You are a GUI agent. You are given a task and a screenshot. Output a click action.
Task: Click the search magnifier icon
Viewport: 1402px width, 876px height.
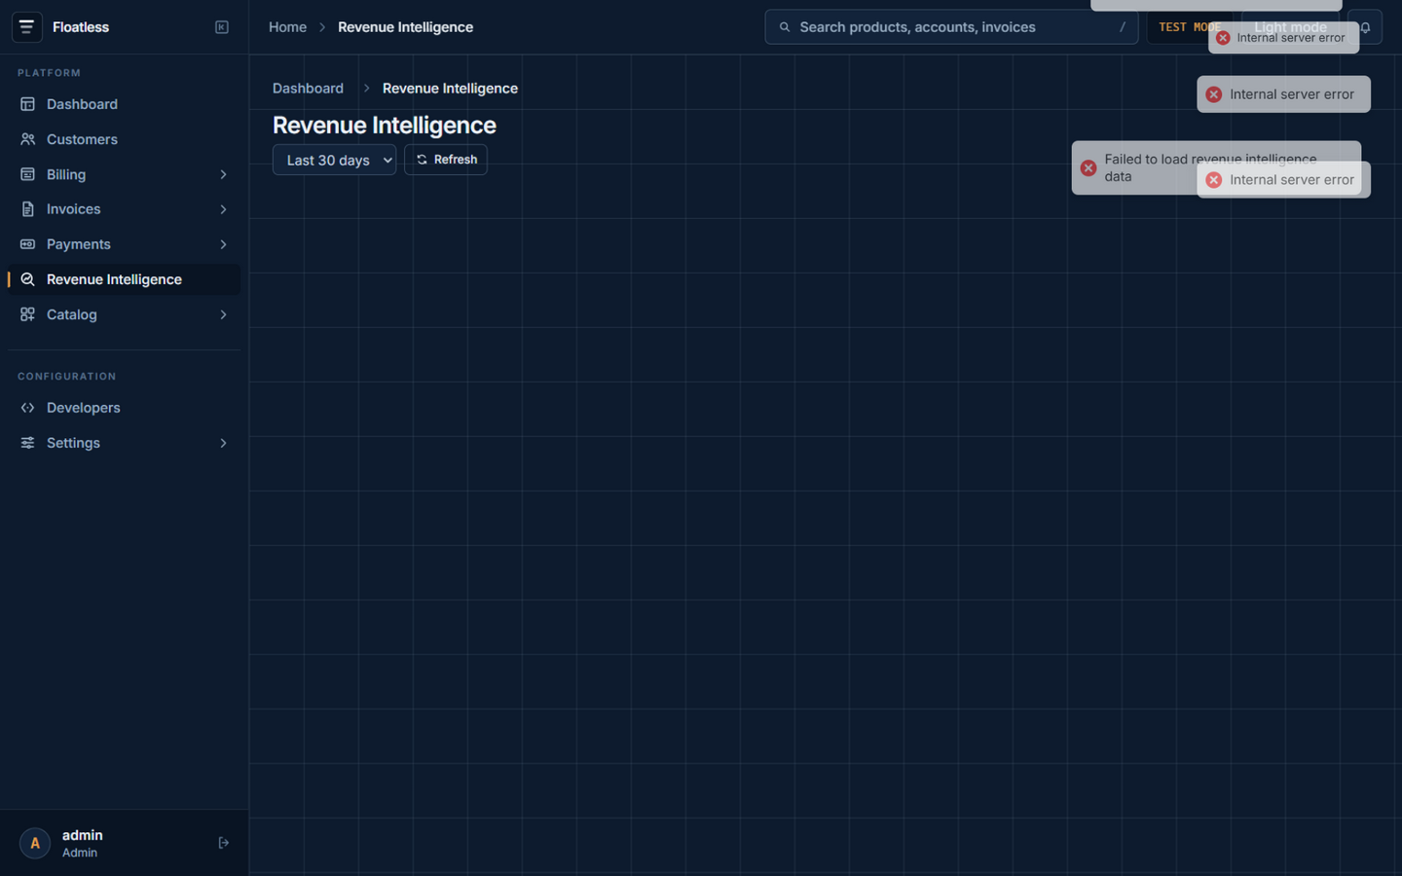785,27
